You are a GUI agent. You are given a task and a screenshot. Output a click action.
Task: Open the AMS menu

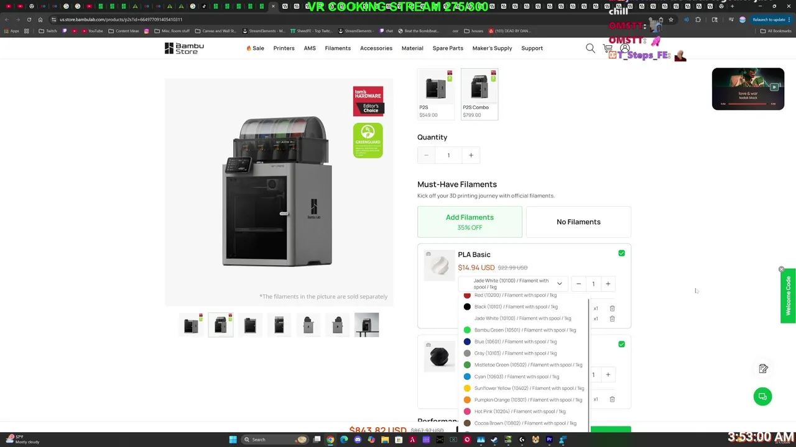[x=310, y=48]
